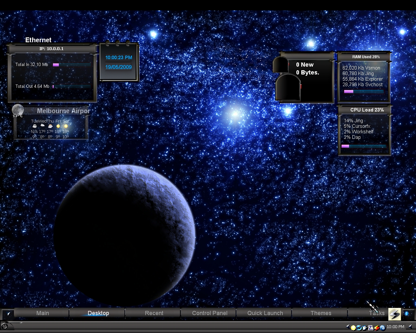
Task: Click the arrow icon left of the Main tab
Action: pyautogui.click(x=8, y=314)
